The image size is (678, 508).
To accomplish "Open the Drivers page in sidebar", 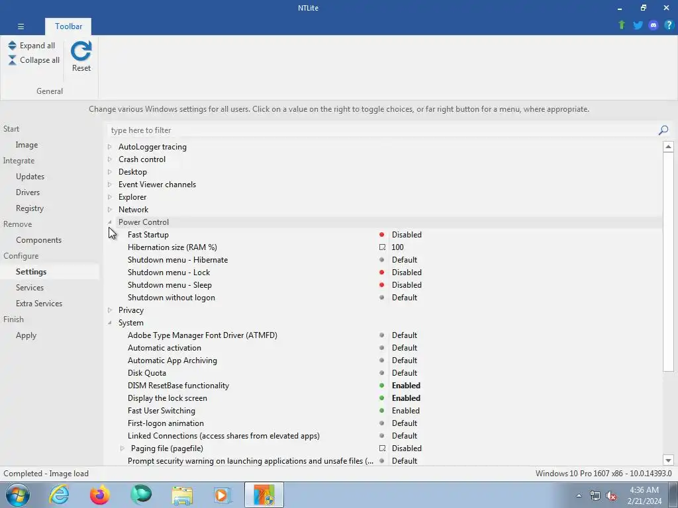I will tap(28, 192).
